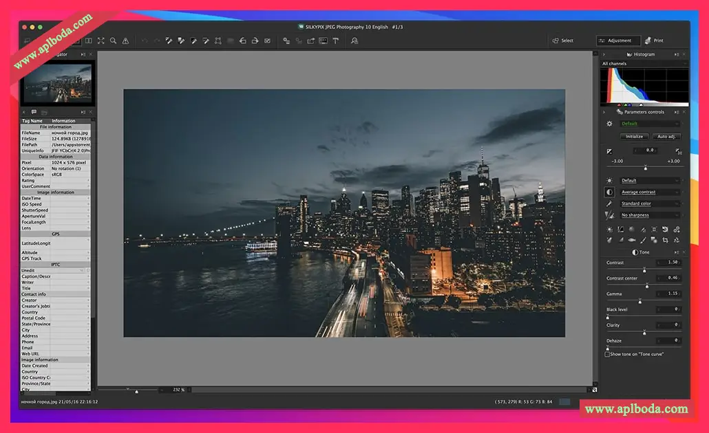Screen dimensions: 709x433
Task: Expand the All channels histogram dropdown
Action: (644, 64)
